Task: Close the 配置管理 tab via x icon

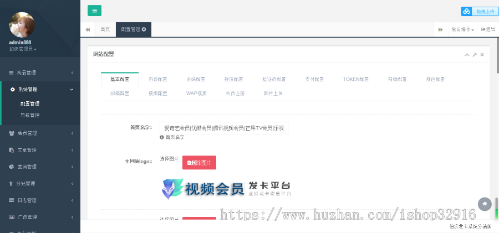Action: [x=144, y=29]
